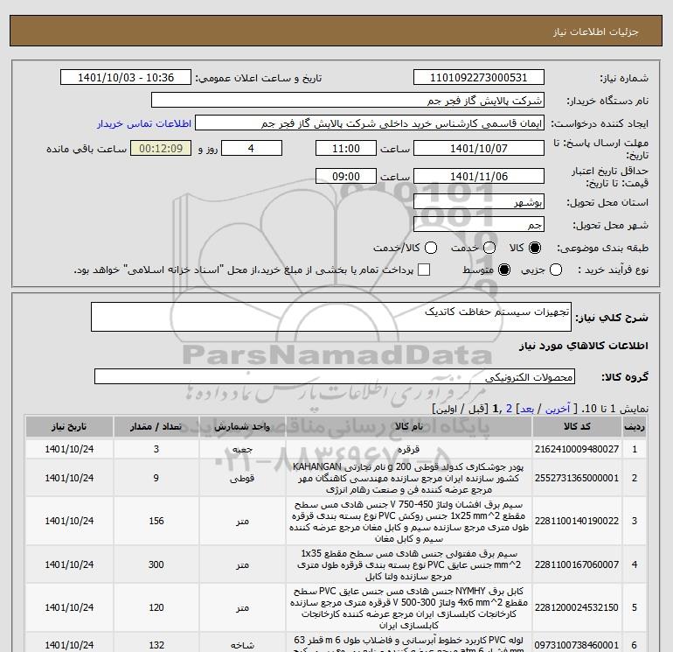Click the requester name field ایمان قاسمی
The width and height of the screenshot is (673, 652).
point(370,123)
